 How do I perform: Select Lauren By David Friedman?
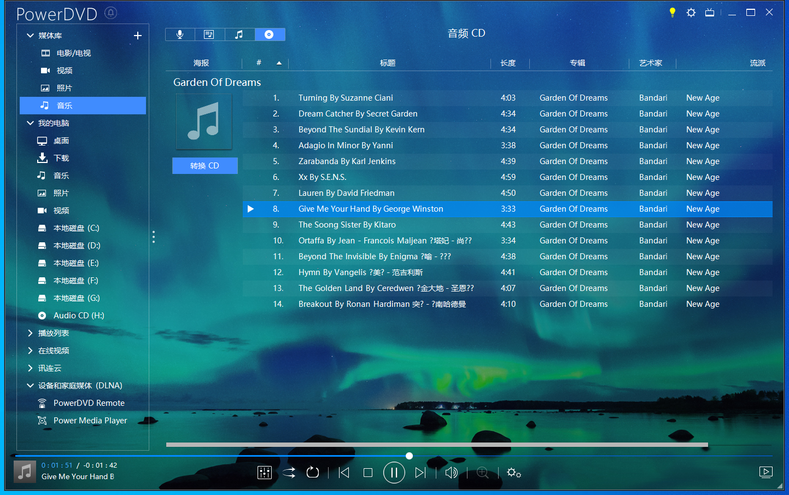[507, 193]
